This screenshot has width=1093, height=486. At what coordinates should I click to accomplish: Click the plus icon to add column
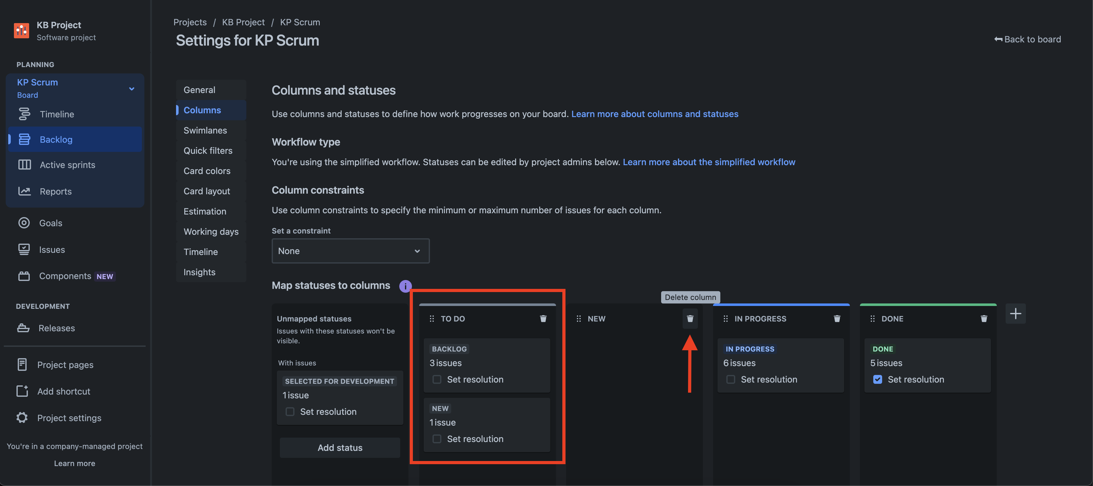pyautogui.click(x=1015, y=314)
